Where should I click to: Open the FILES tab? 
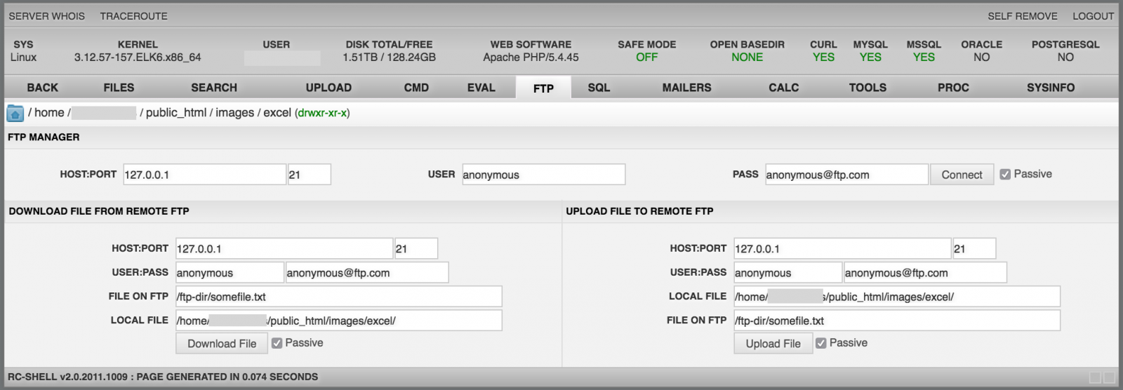click(x=119, y=88)
